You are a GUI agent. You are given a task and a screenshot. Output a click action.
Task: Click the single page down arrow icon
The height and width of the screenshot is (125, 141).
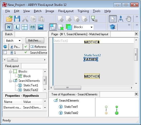pos(69,19)
